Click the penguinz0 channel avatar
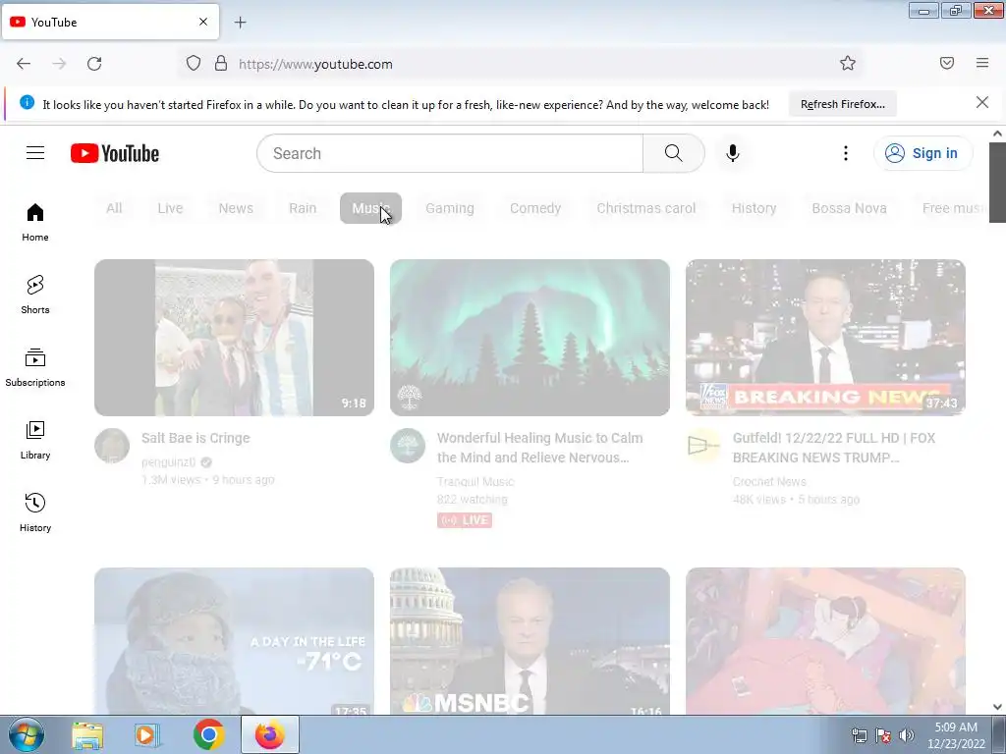Screen dimensions: 1006x754 pyautogui.click(x=112, y=446)
